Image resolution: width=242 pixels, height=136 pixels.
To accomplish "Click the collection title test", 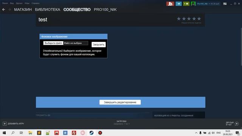I will (x=43, y=20).
